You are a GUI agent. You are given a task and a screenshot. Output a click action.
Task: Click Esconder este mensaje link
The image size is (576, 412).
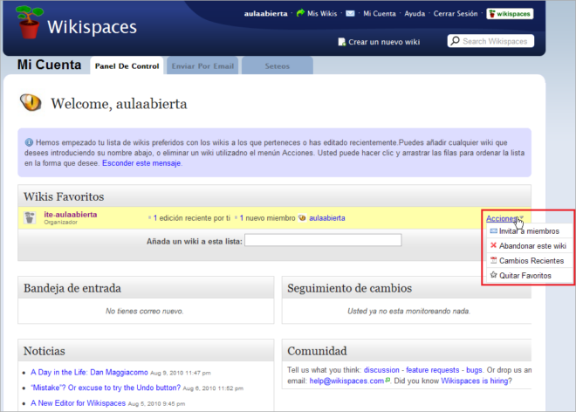click(141, 163)
